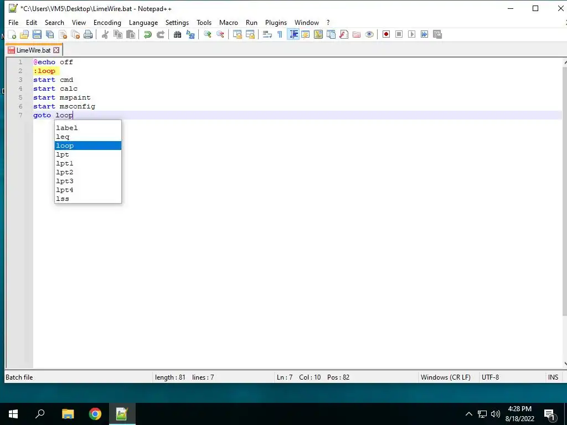Choose 'lss' from autocomplete list

(x=88, y=199)
